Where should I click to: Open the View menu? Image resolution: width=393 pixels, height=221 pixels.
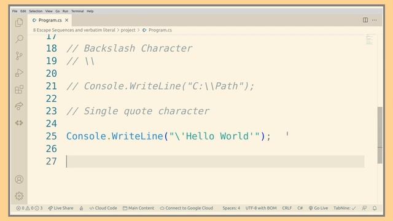[49, 11]
